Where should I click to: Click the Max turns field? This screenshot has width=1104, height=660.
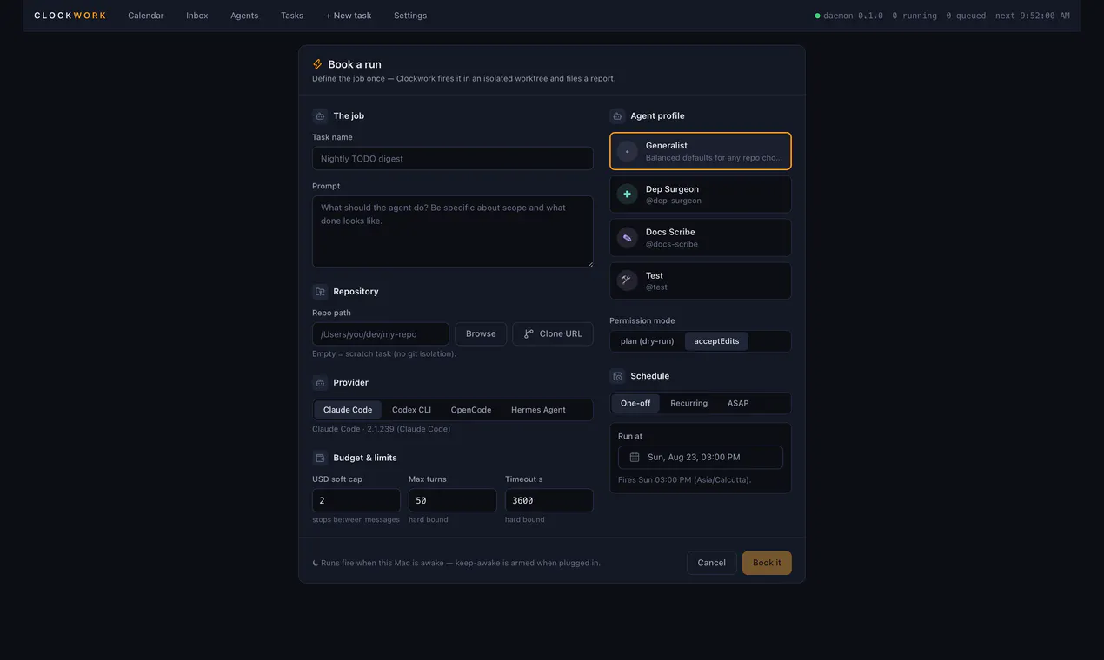pyautogui.click(x=453, y=500)
